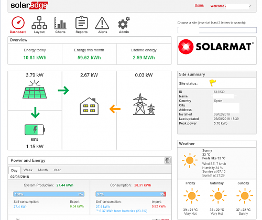
Task: Click the 02/08/2018 date label
Action: click(19, 177)
